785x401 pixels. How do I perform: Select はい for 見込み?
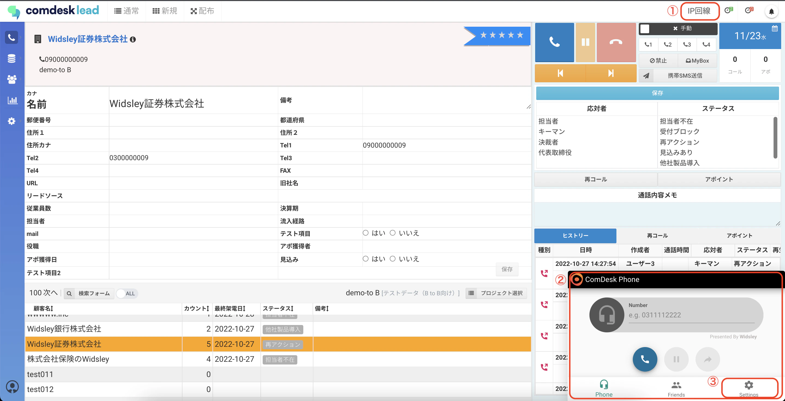[365, 259]
